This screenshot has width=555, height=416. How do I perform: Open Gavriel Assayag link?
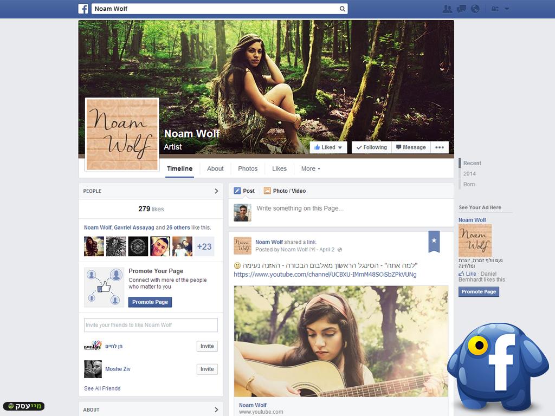(x=134, y=227)
